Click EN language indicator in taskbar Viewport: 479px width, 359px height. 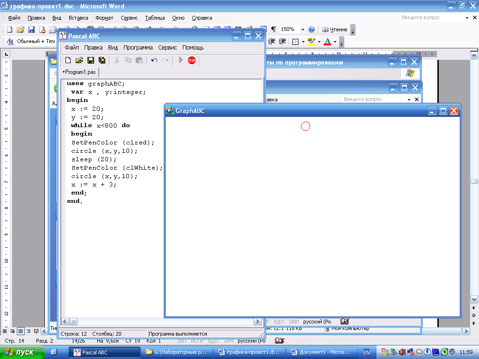(367, 352)
